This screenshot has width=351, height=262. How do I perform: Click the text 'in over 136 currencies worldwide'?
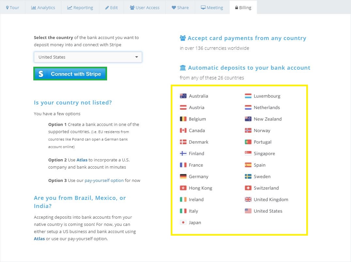coord(214,48)
